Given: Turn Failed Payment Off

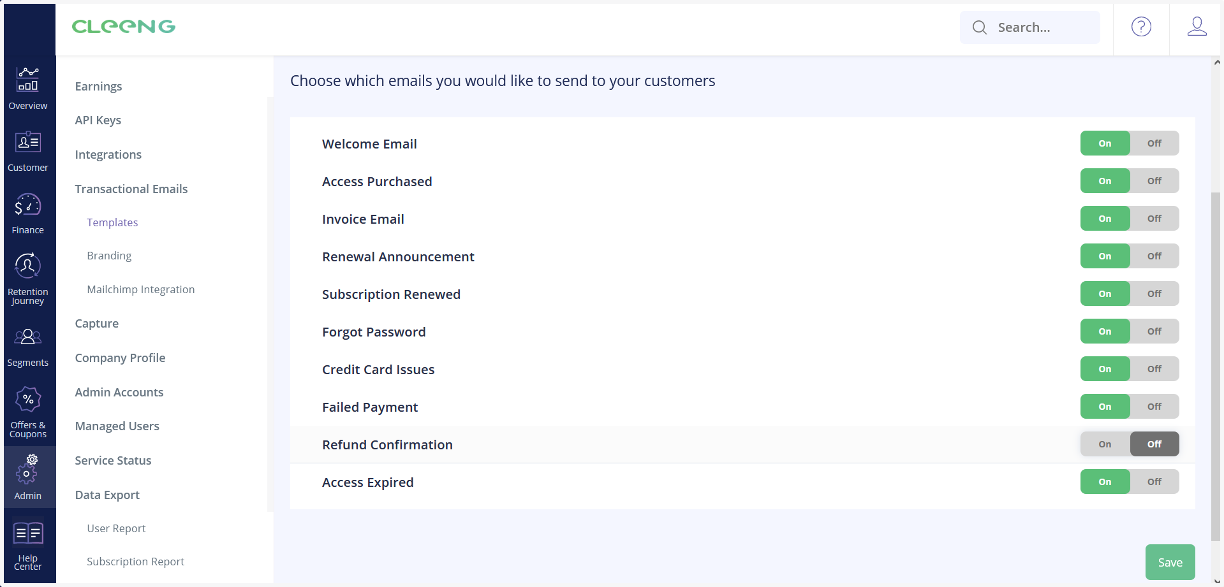Looking at the screenshot, I should (1154, 407).
